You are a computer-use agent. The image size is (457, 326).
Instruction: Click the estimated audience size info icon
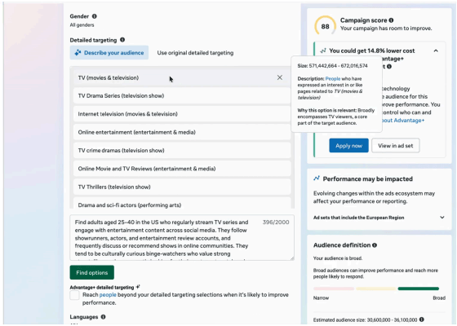pos(422,319)
